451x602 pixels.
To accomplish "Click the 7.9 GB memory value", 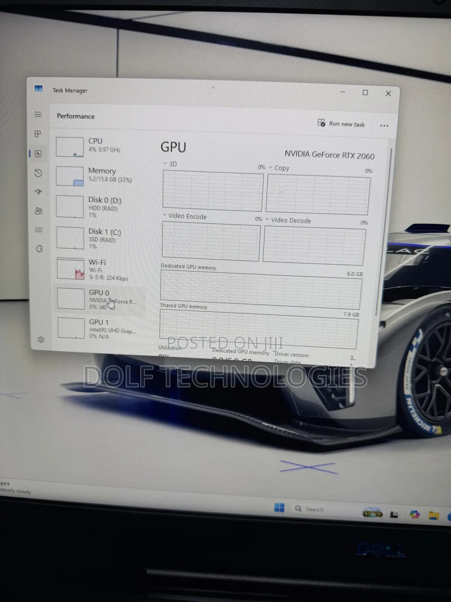I will point(351,315).
